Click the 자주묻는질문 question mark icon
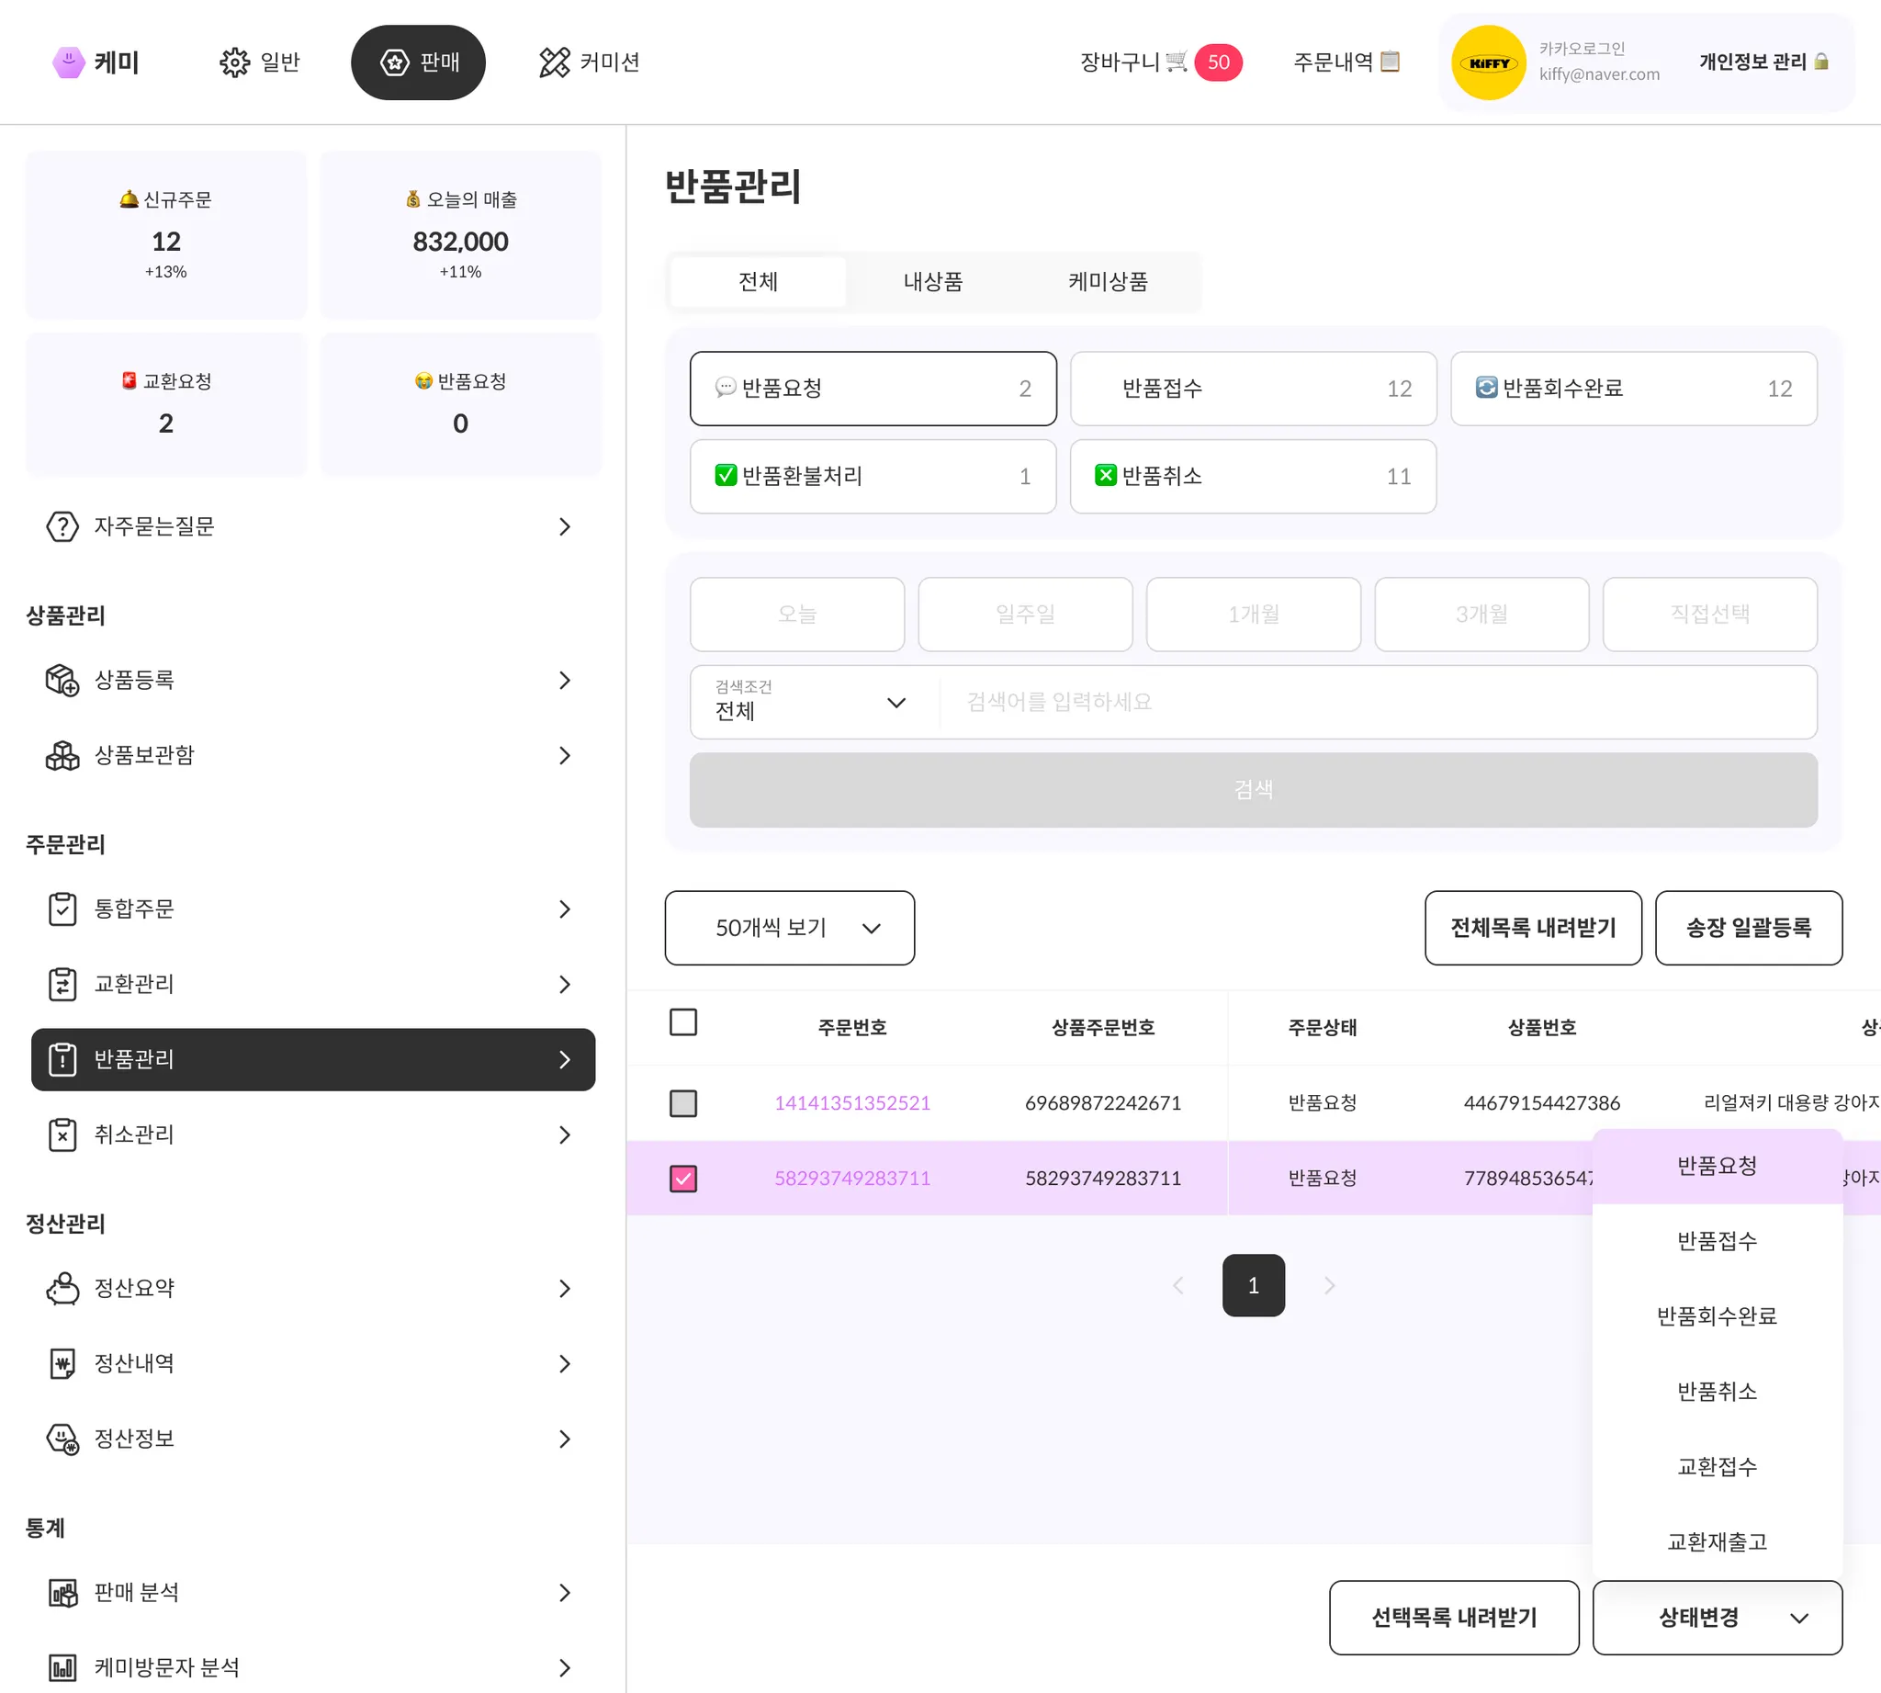 pyautogui.click(x=62, y=526)
